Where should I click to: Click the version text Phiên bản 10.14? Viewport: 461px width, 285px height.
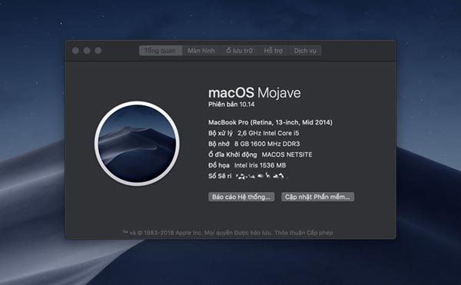coord(231,104)
